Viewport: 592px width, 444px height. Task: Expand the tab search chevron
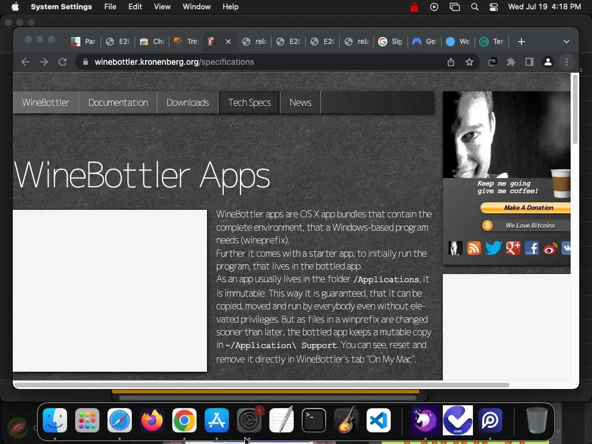pos(567,42)
